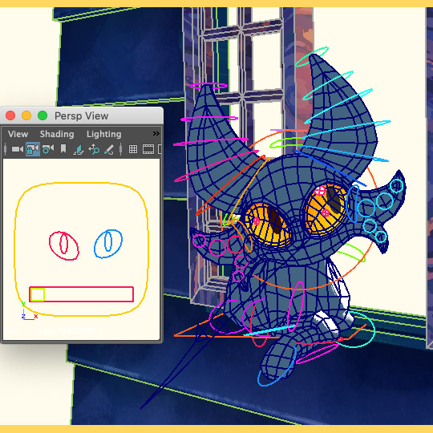Open the Lighting menu
This screenshot has height=433, width=433.
(103, 134)
